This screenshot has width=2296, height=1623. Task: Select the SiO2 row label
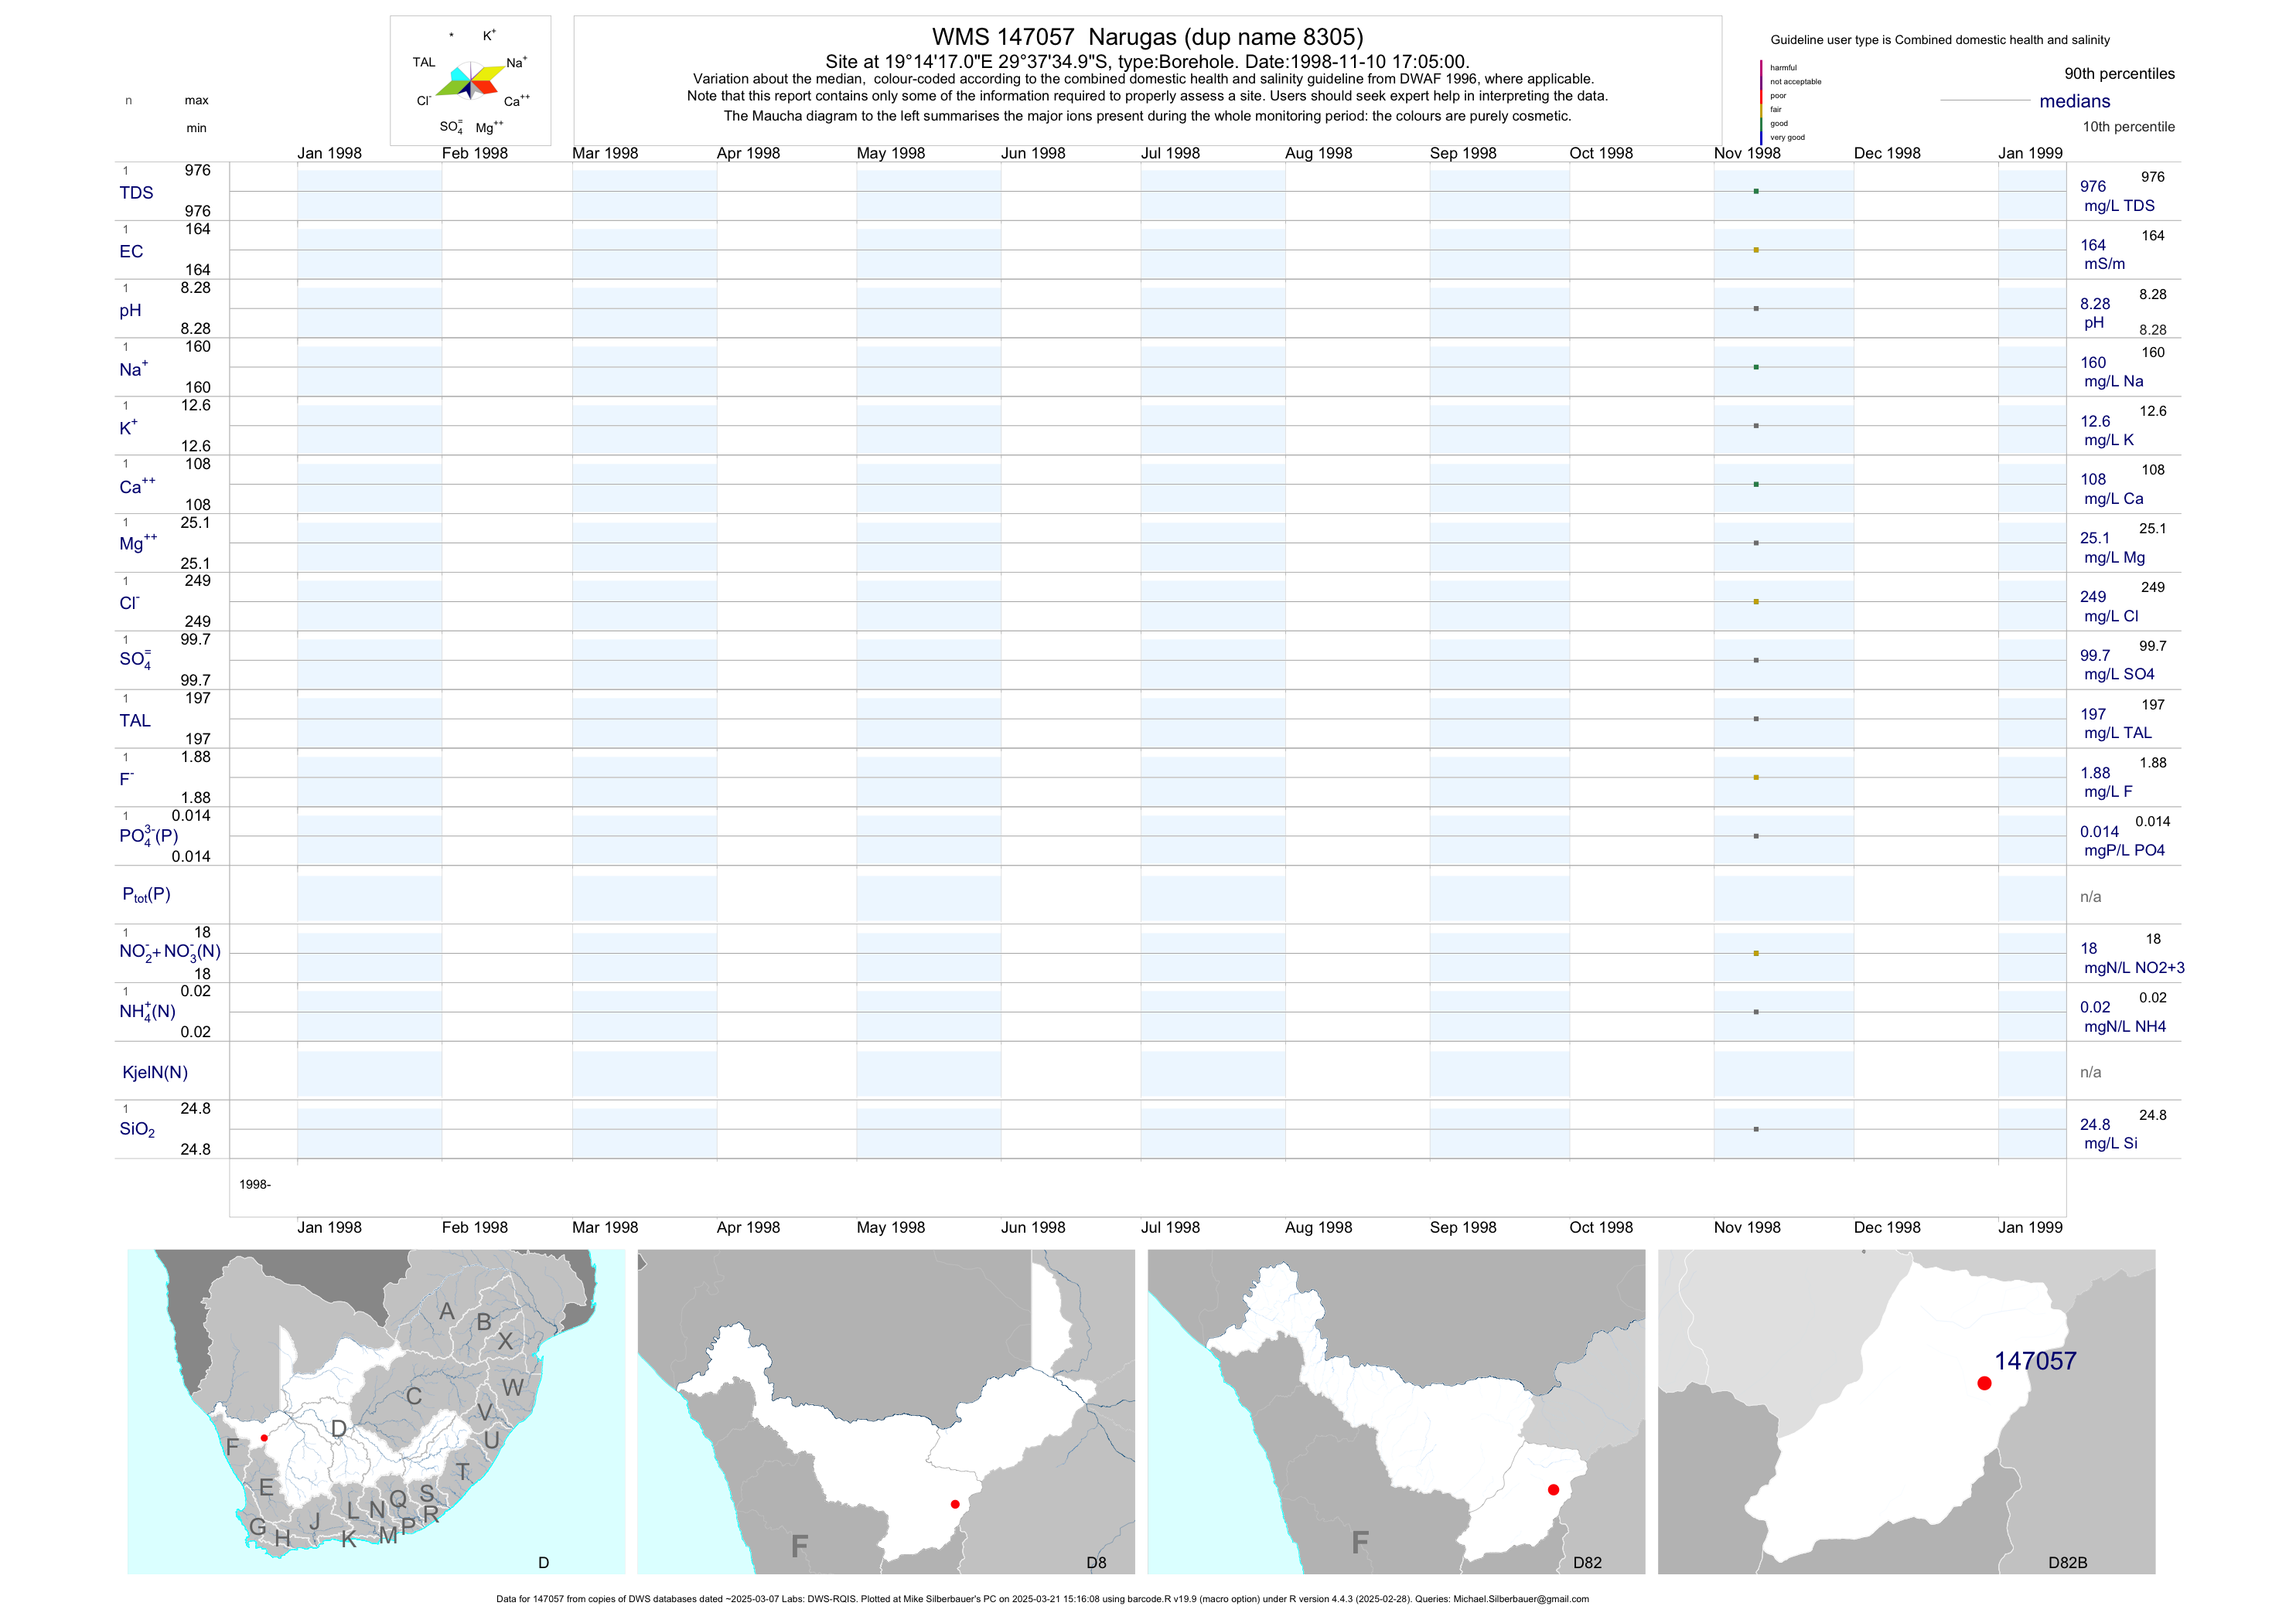point(137,1129)
